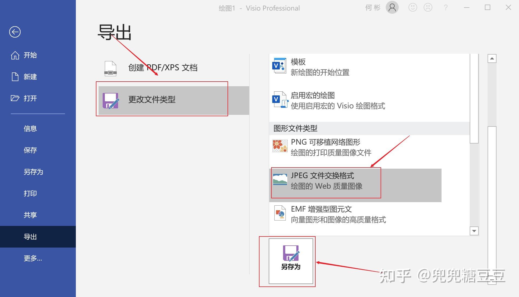Click the PNG flower image icon
519x297 pixels.
coord(280,146)
